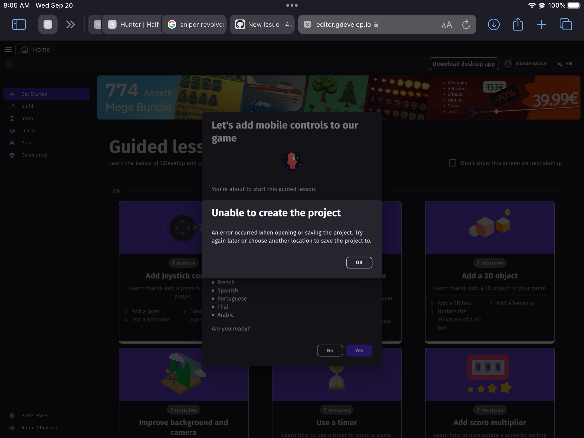This screenshot has height=438, width=584.
Task: Click Download desktop app
Action: click(464, 64)
